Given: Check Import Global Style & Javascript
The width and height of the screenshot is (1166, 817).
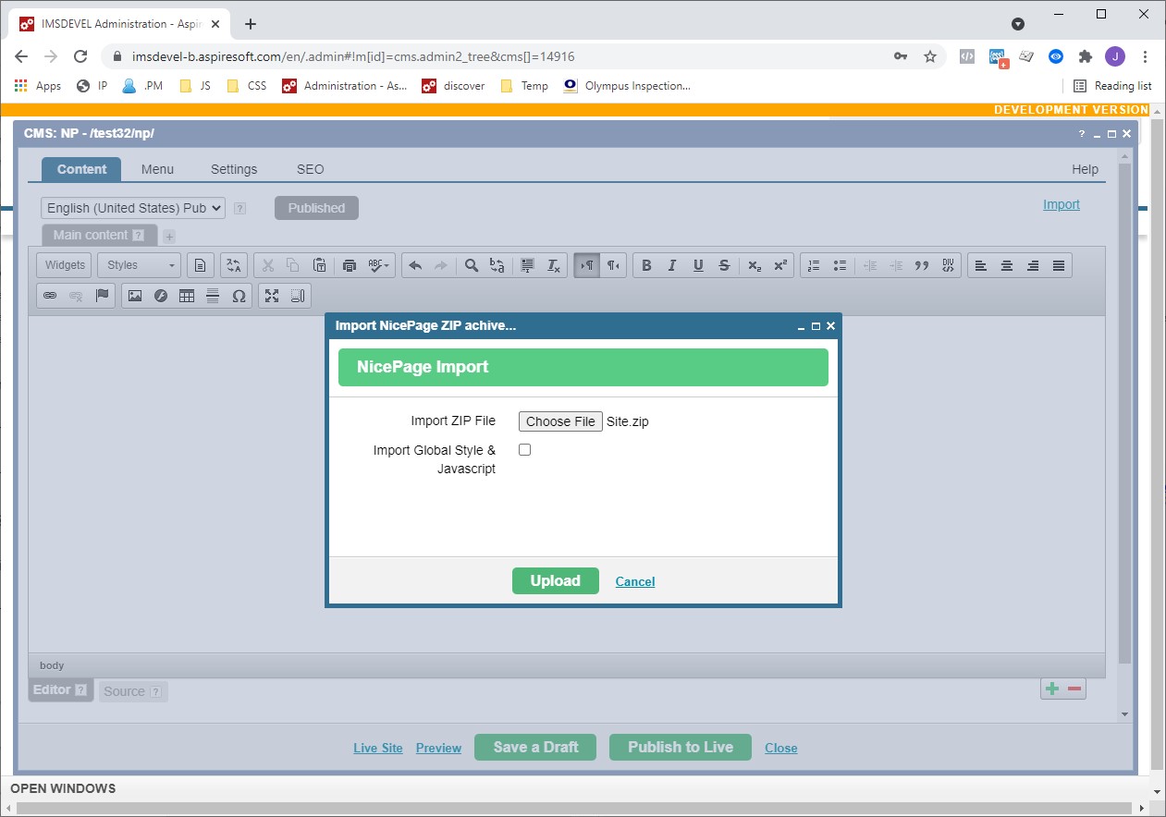Looking at the screenshot, I should coord(524,450).
